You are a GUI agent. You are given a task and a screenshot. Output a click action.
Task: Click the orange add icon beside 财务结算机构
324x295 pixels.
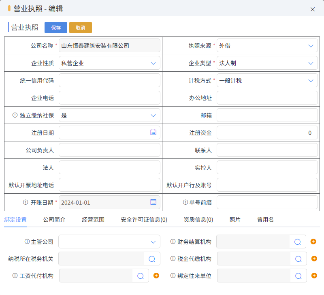pyautogui.click(x=313, y=242)
